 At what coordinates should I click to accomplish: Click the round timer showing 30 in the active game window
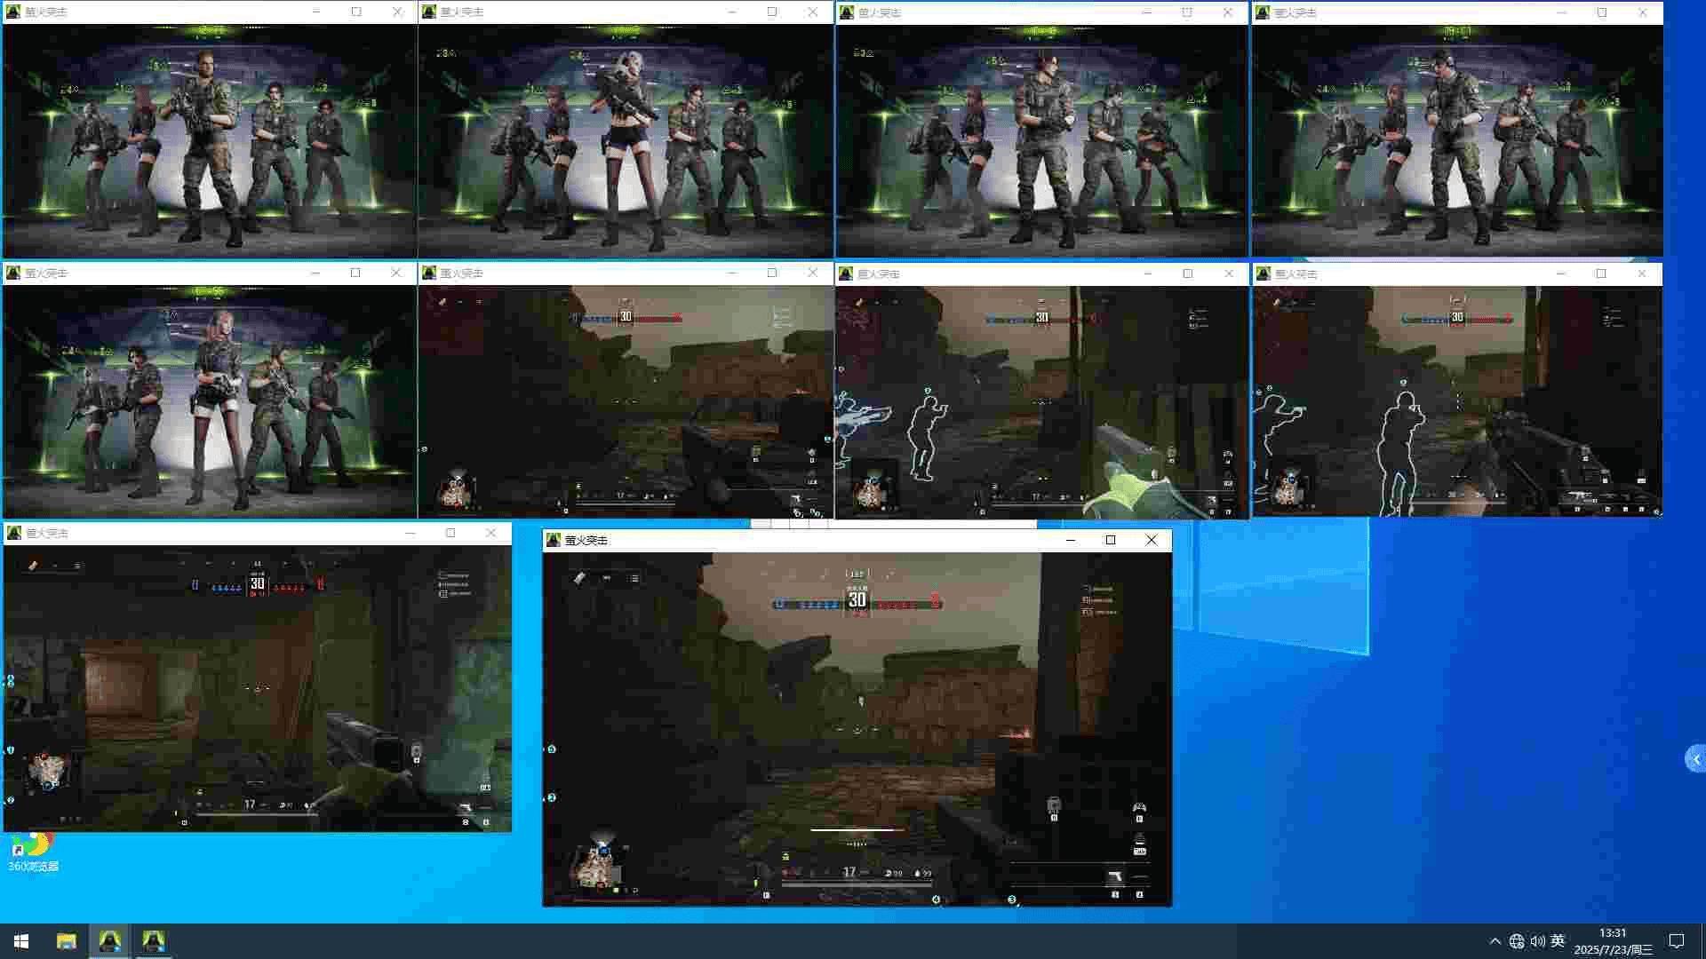857,600
